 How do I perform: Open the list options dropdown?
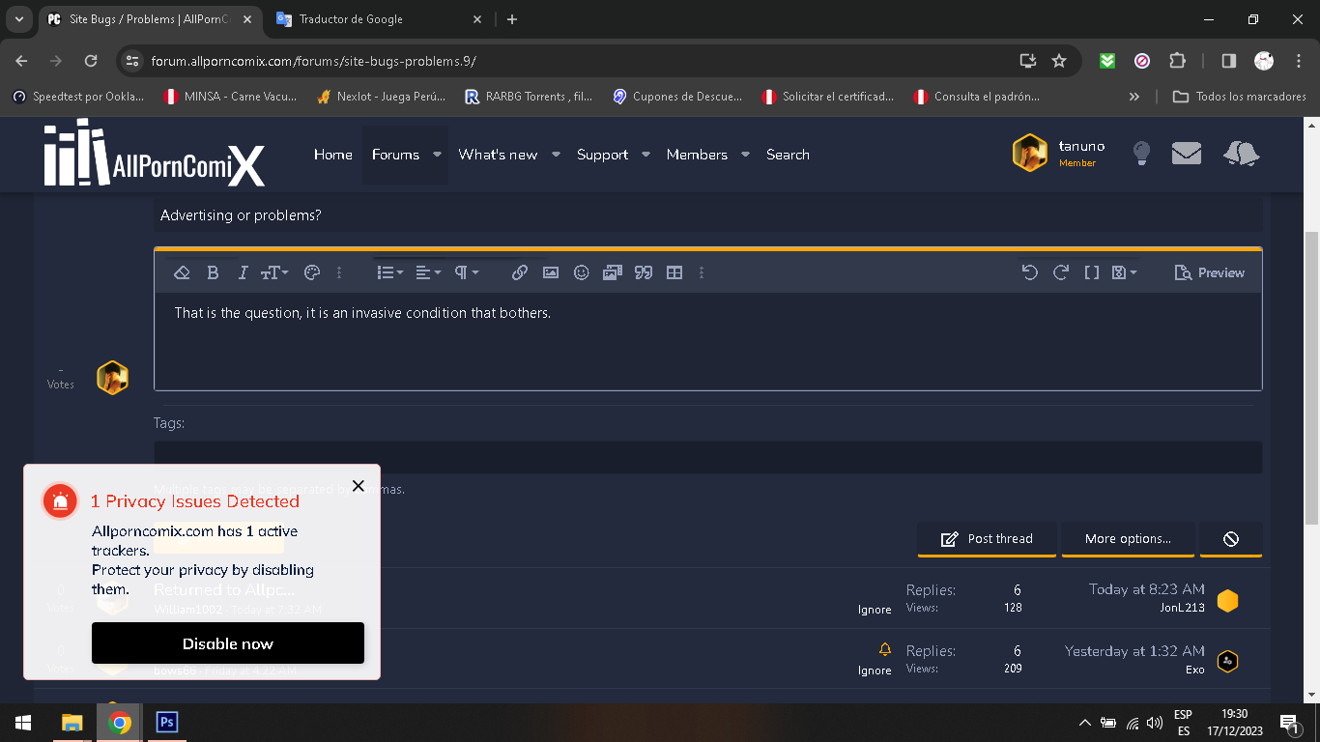click(390, 273)
